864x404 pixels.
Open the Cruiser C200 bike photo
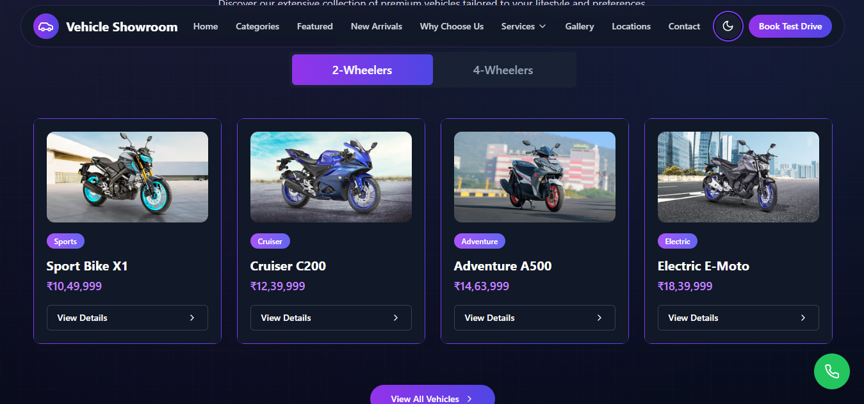click(331, 177)
